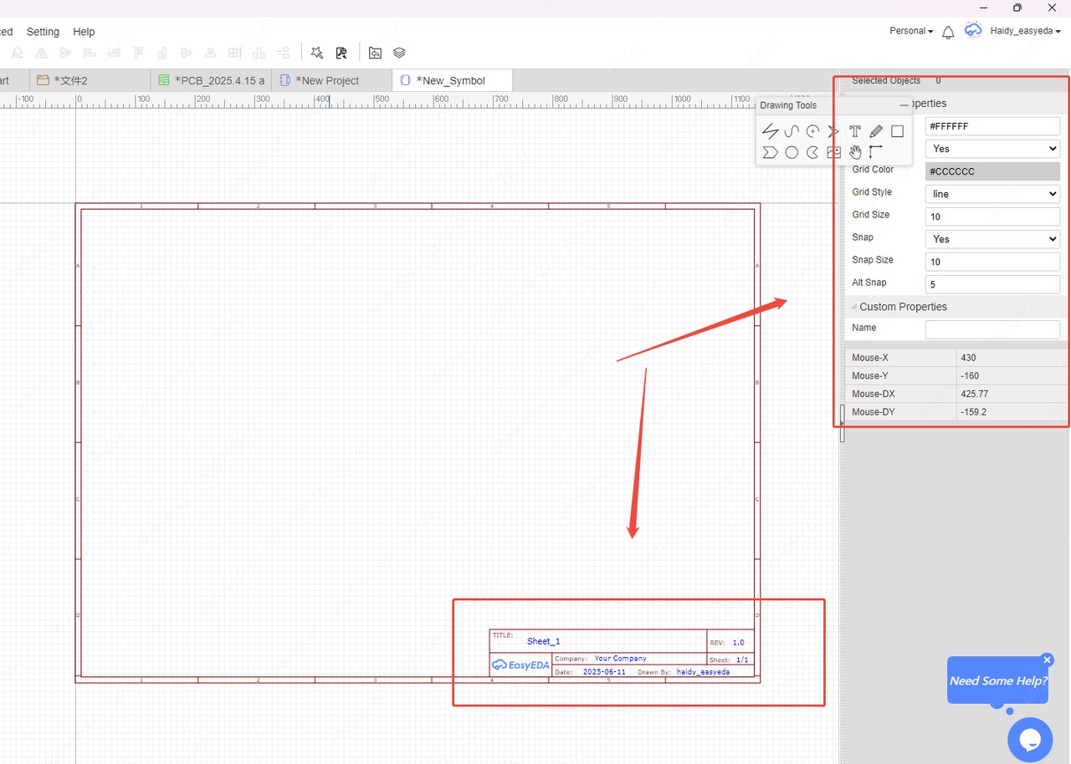The width and height of the screenshot is (1071, 764).
Task: Open the Snap Yes/No dropdown
Action: pyautogui.click(x=992, y=239)
